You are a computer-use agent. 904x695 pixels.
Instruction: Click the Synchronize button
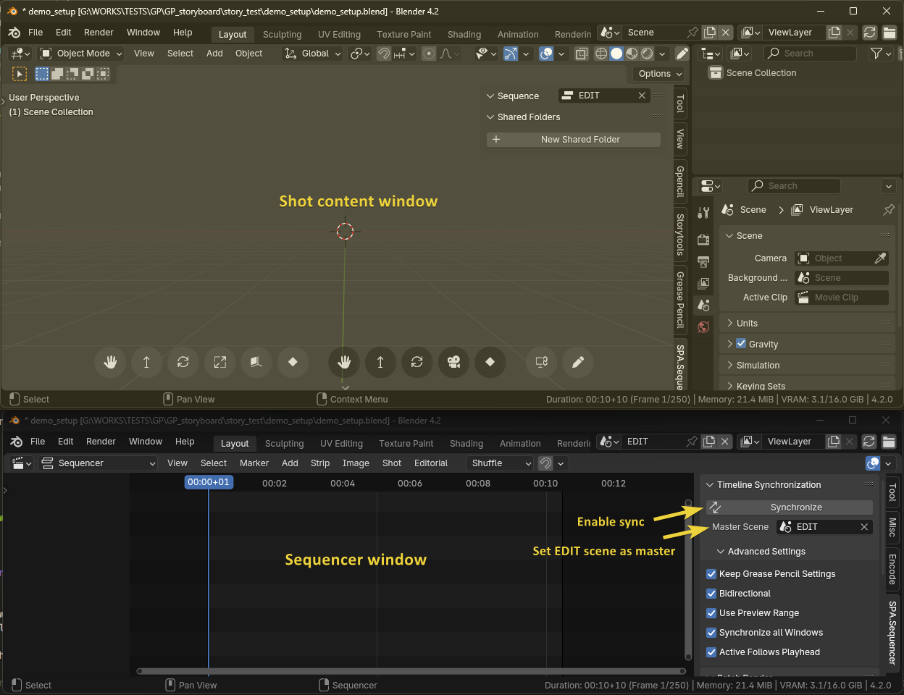click(790, 507)
